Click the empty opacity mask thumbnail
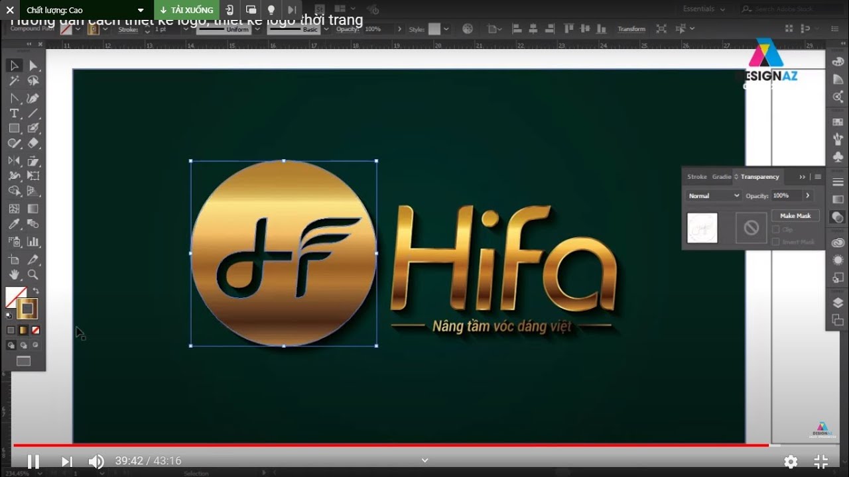Screen dimensions: 849x477 coord(751,228)
